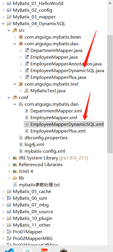Select com.atguigu.mybatis.dao package under conf
The image size is (113, 252).
click(x=51, y=104)
